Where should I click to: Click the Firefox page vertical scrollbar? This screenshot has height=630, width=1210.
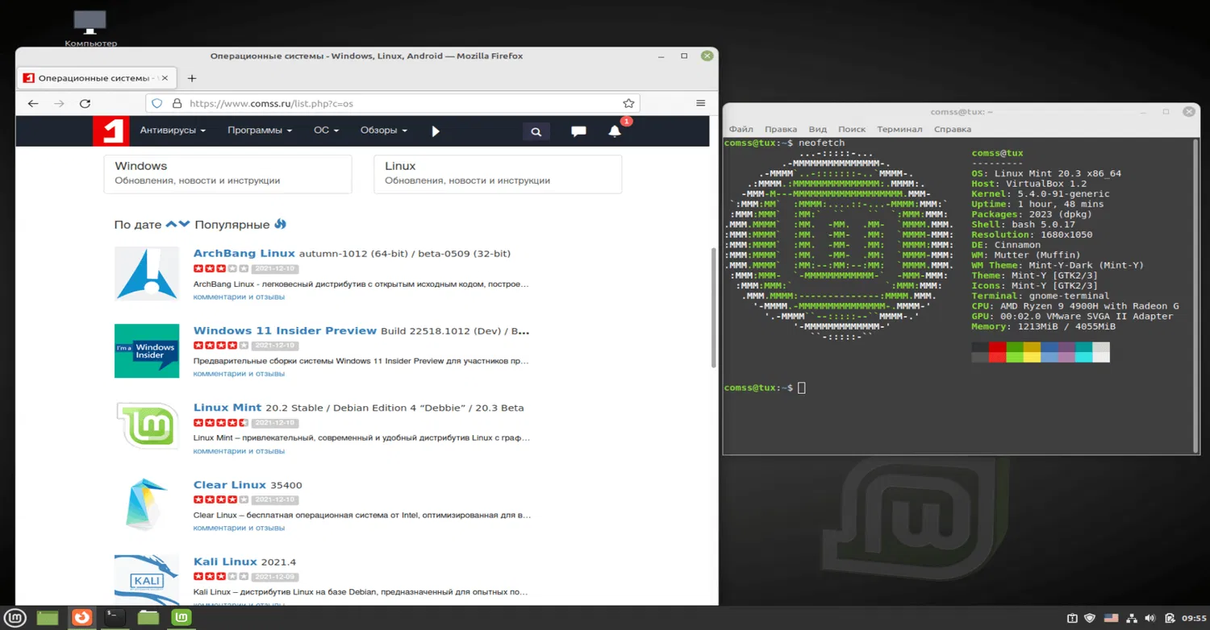pos(714,309)
